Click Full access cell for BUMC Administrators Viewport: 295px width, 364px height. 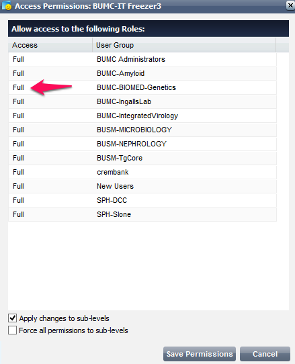pos(18,59)
